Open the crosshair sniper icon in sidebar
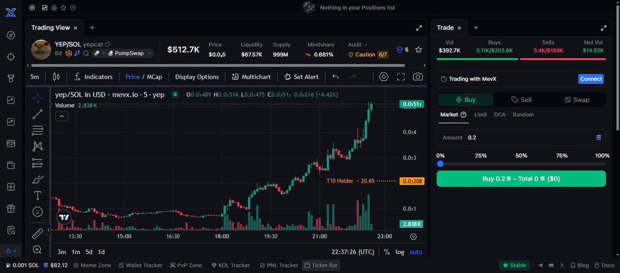The height and width of the screenshot is (273, 620). 11,57
